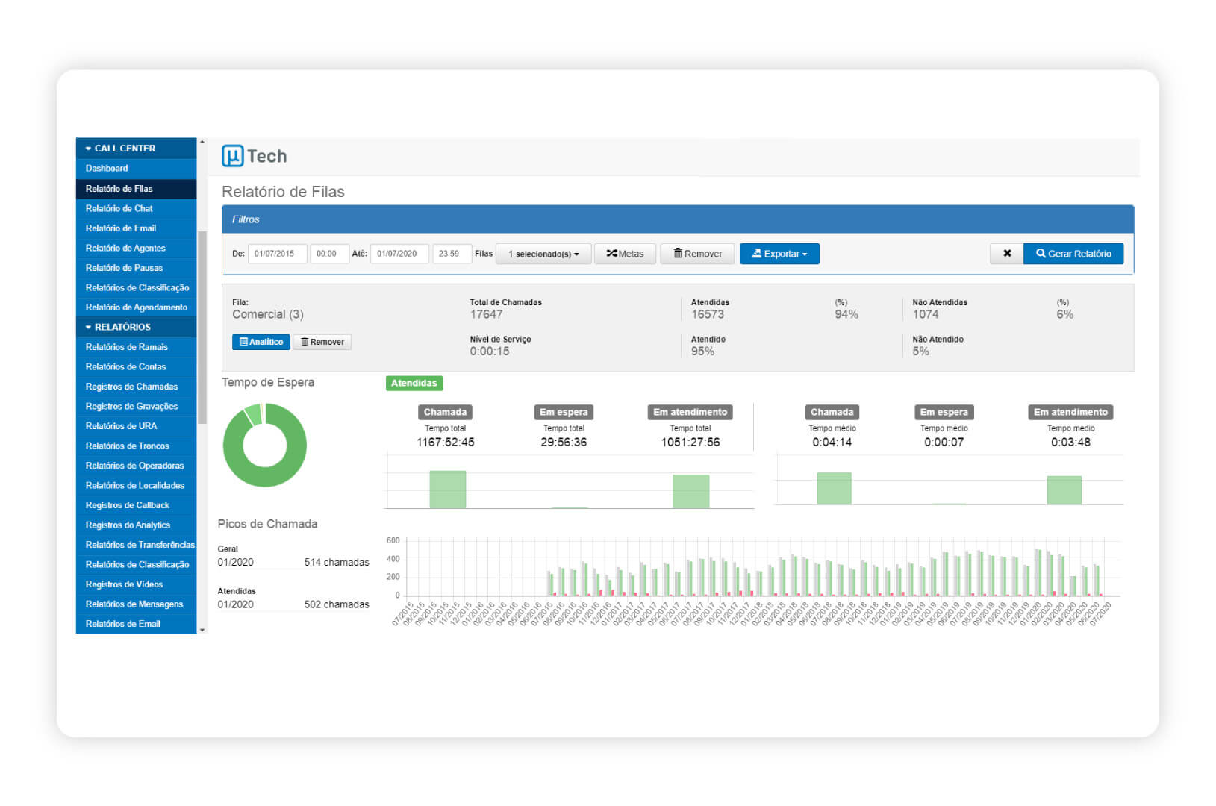Click the Até end time field 23:59
The height and width of the screenshot is (806, 1216).
(x=452, y=254)
